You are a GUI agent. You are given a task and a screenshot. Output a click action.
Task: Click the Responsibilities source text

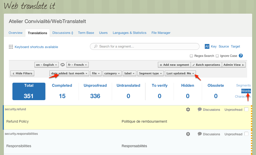coord(19,146)
